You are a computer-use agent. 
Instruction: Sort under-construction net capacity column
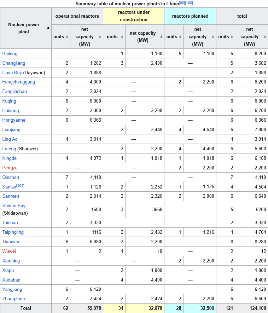(161, 36)
